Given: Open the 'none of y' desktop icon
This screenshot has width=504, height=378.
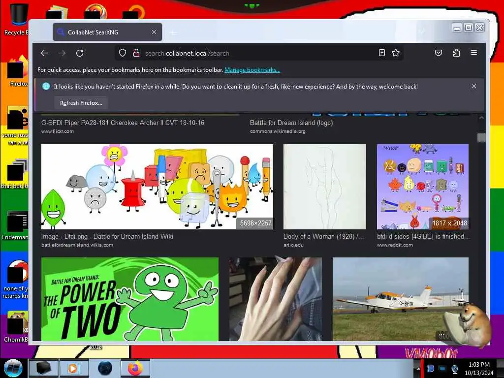Looking at the screenshot, I should point(16,280).
